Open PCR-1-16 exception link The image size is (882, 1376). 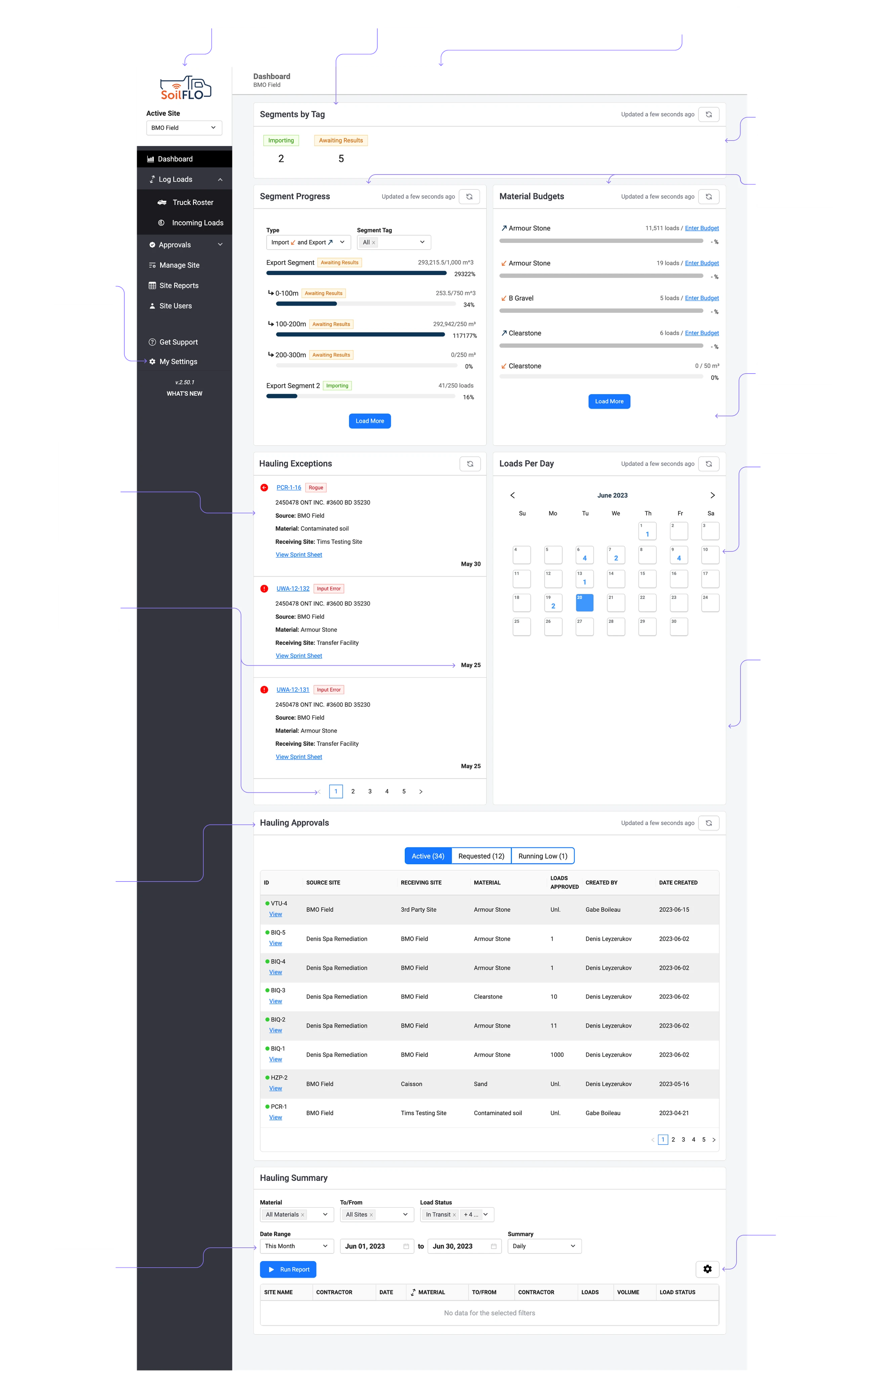pos(289,488)
